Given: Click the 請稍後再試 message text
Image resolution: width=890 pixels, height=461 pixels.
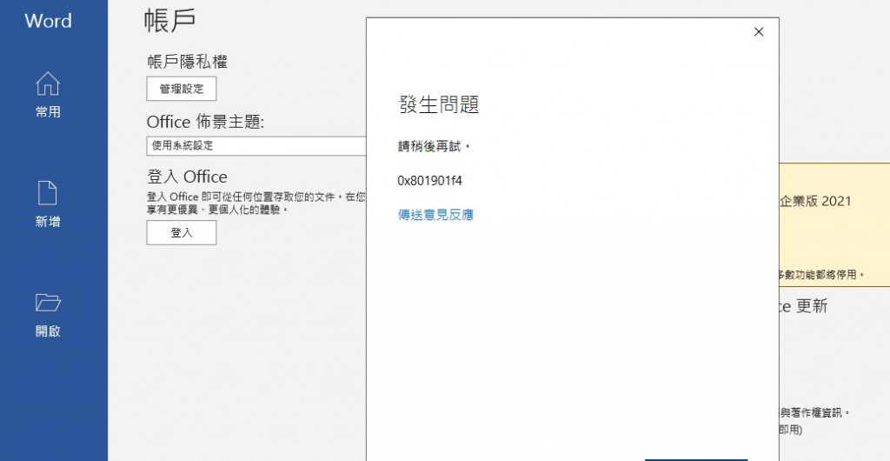Looking at the screenshot, I should click(x=435, y=146).
